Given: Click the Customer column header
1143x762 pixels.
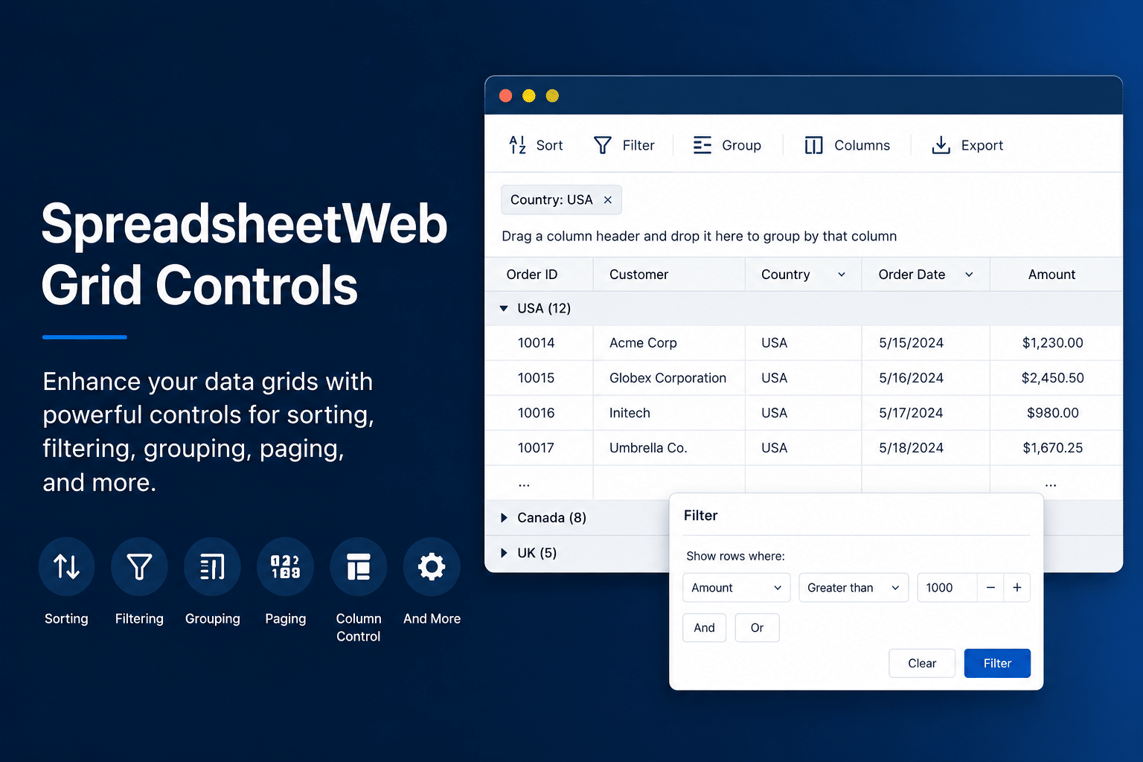Looking at the screenshot, I should (x=669, y=275).
